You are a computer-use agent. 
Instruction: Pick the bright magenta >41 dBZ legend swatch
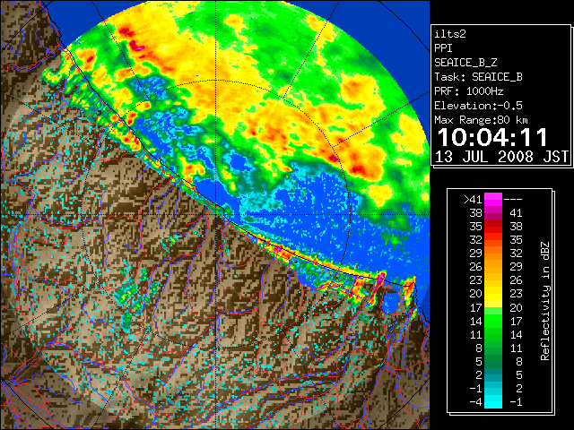(x=493, y=199)
